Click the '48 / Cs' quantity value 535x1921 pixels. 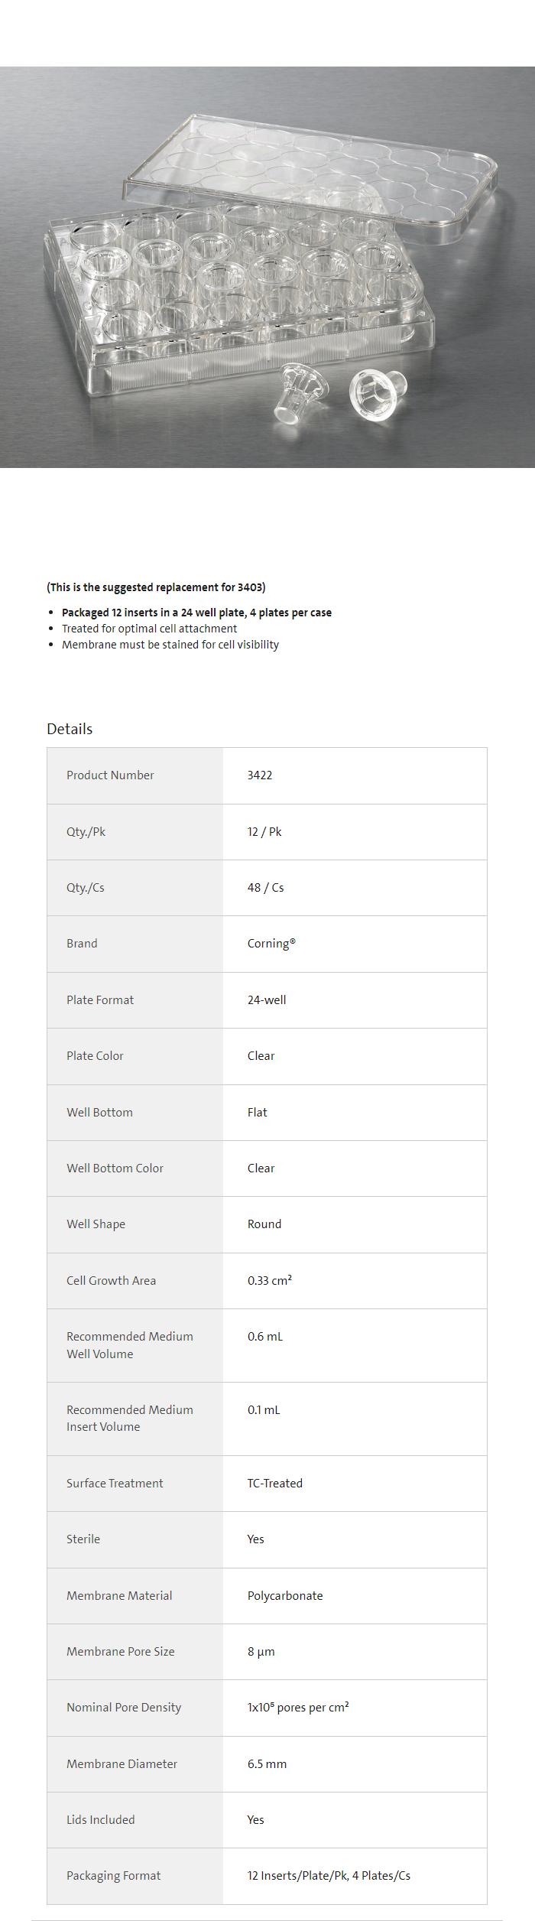click(x=265, y=888)
